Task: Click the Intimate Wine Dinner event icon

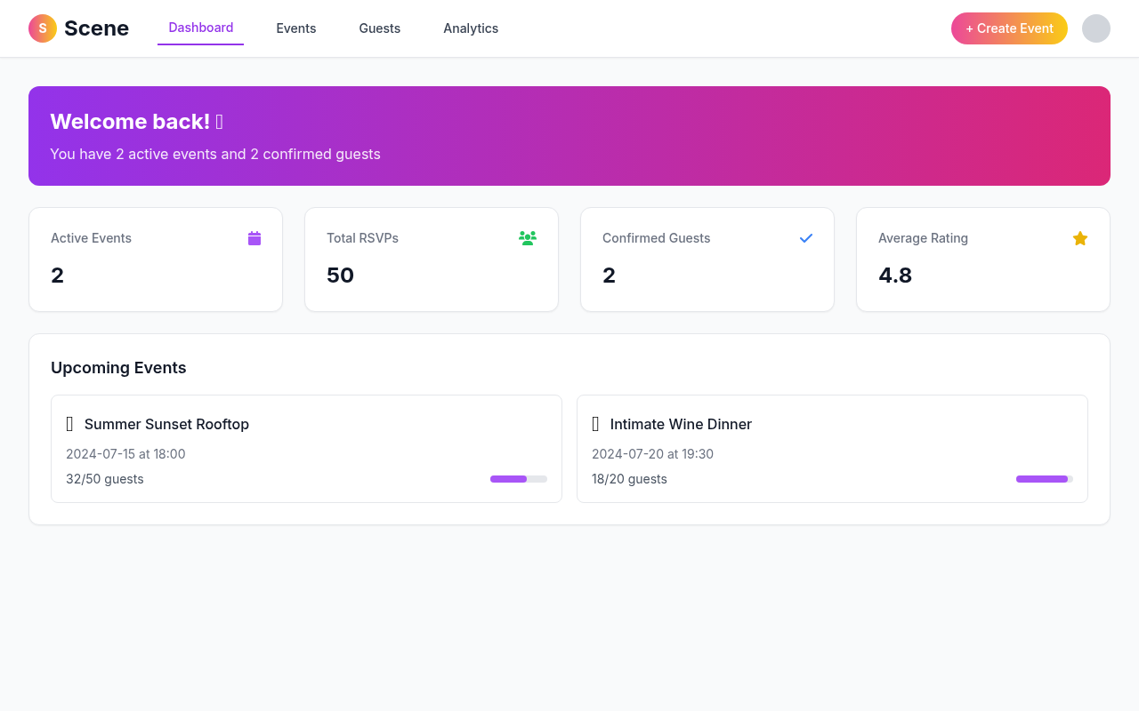Action: 596,424
